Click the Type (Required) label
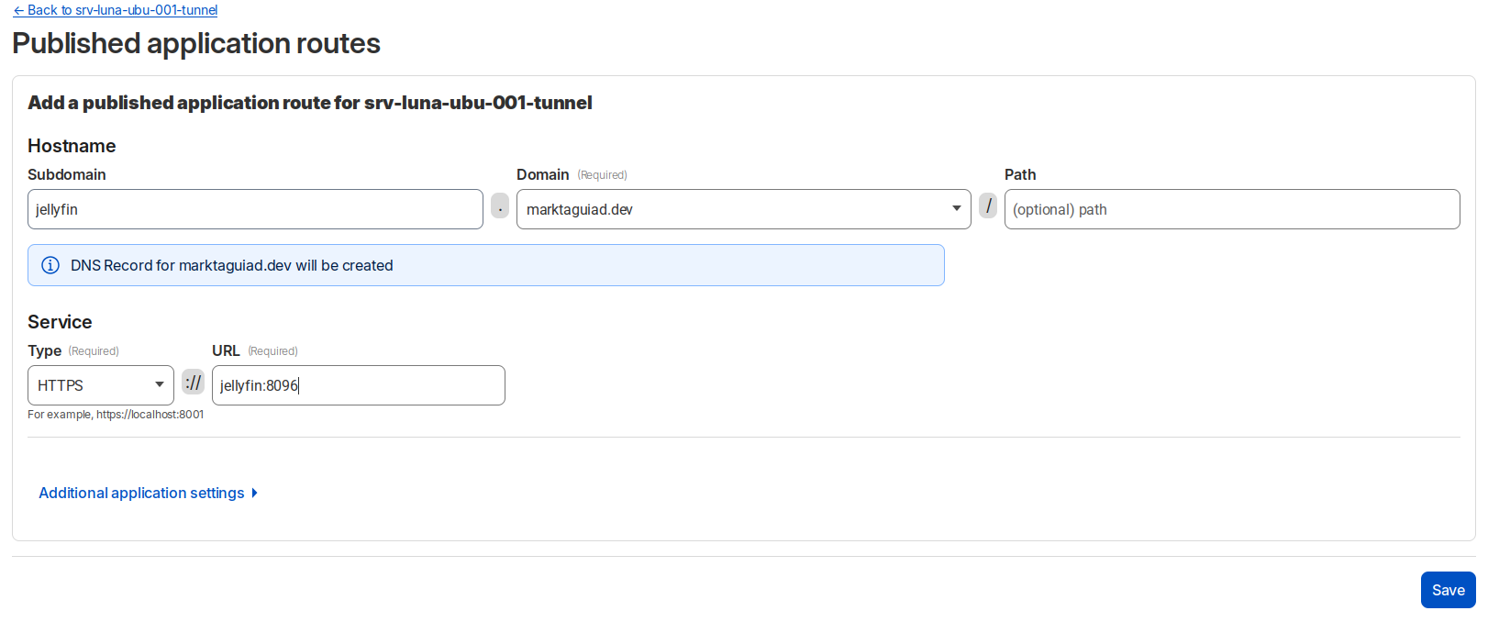This screenshot has width=1488, height=633. pos(72,350)
